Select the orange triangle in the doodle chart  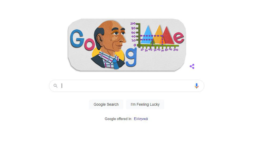point(158,35)
